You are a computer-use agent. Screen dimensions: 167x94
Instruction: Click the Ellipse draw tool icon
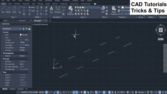[x=24, y=11]
